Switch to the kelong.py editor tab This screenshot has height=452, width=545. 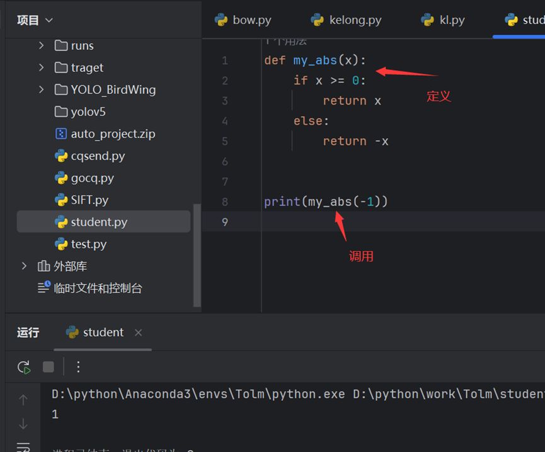(x=346, y=20)
